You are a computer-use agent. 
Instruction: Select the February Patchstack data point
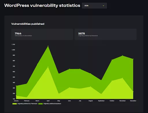click(x=27, y=97)
